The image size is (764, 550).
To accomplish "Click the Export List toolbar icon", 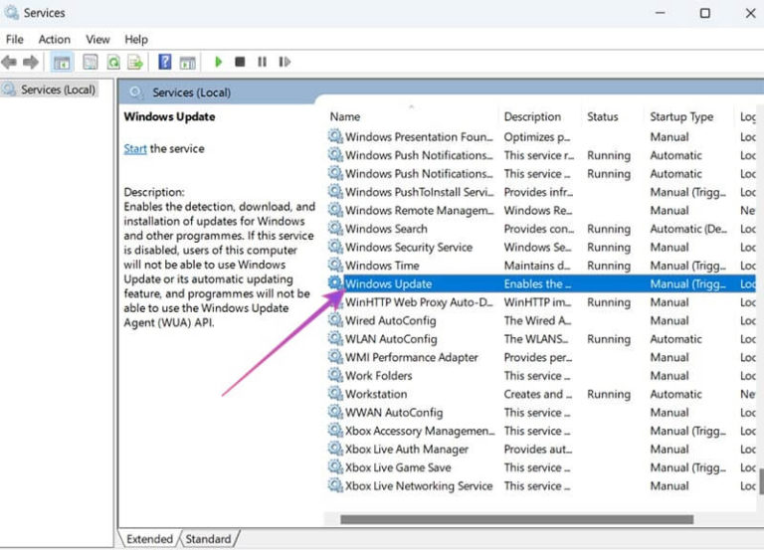I will pos(134,62).
